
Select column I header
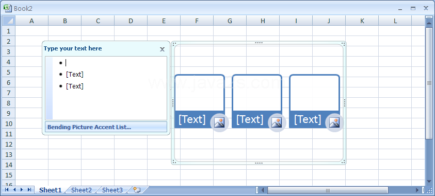(296, 21)
